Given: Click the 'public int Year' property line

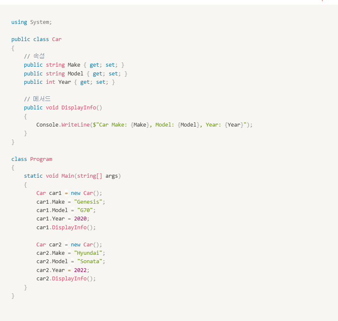Looking at the screenshot, I should tap(69, 82).
